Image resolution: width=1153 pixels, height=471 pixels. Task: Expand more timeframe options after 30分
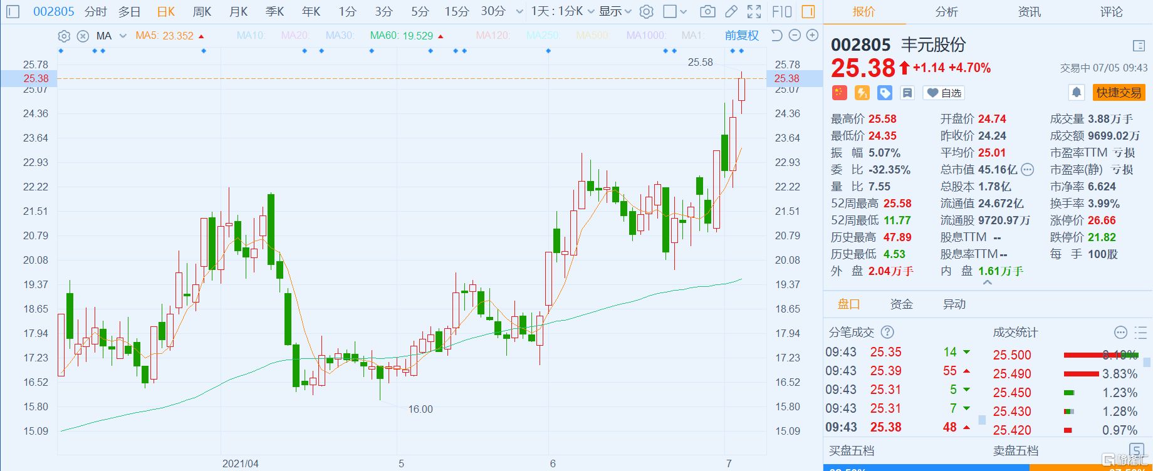[519, 11]
